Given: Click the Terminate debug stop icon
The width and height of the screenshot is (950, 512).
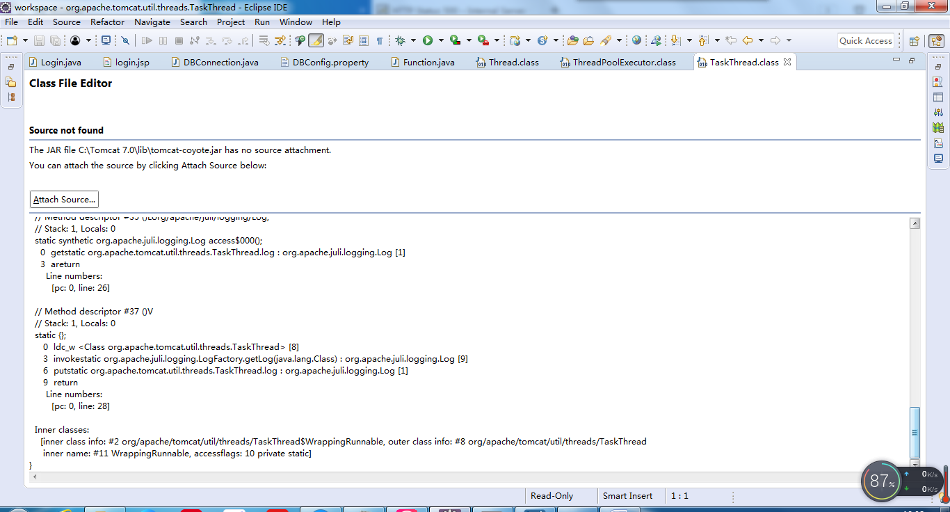Looking at the screenshot, I should 179,40.
